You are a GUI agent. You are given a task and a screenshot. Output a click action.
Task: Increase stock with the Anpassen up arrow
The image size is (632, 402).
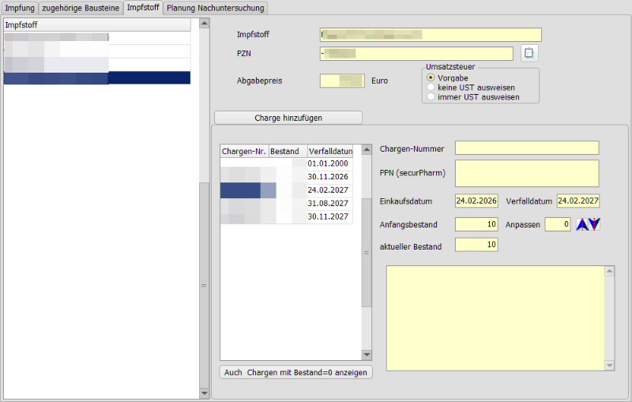pos(582,224)
